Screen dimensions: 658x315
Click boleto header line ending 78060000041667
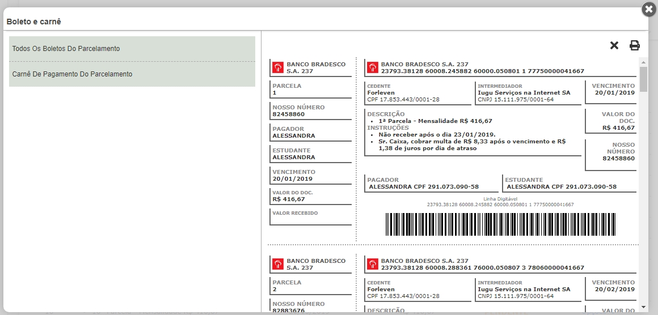[482, 267]
